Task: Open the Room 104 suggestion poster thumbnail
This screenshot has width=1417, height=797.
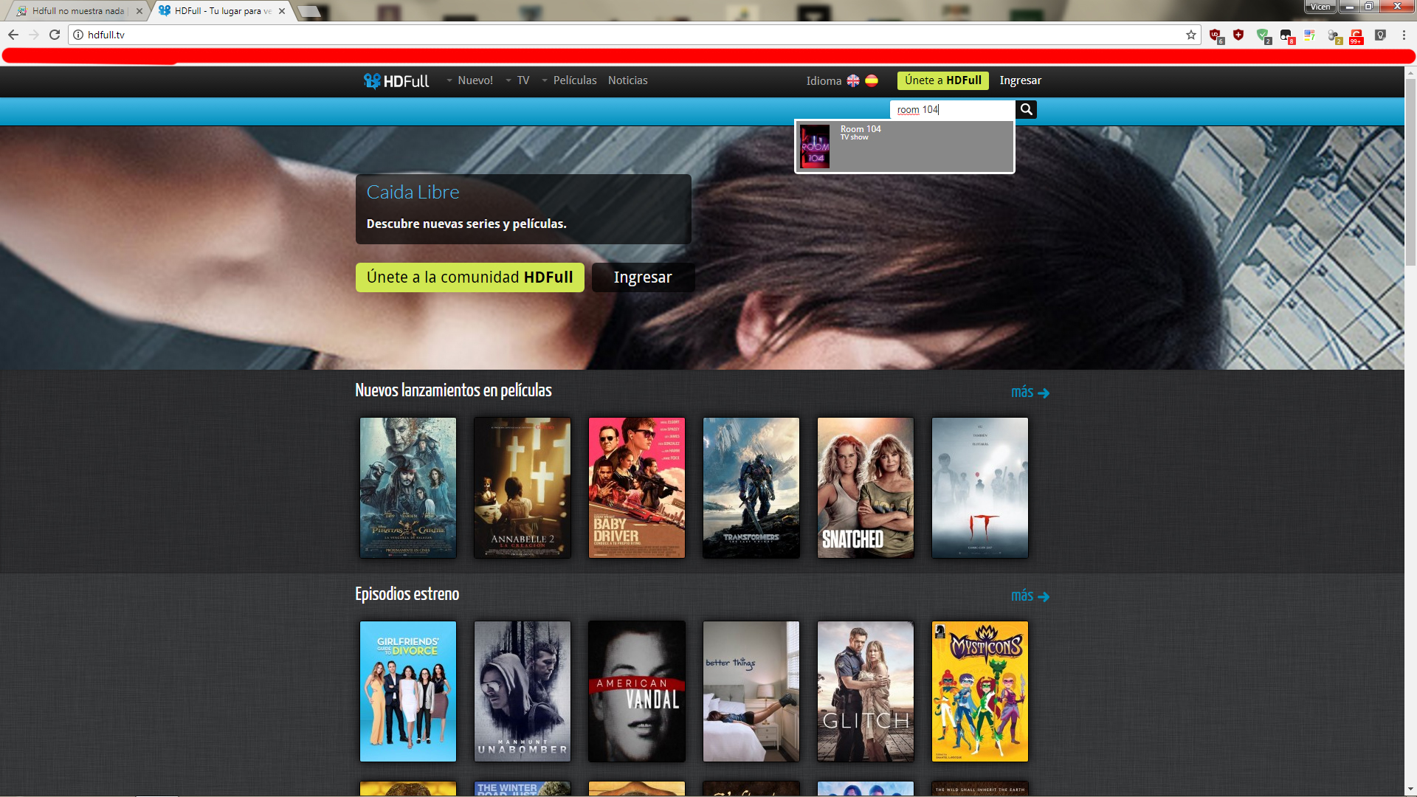Action: pos(816,147)
